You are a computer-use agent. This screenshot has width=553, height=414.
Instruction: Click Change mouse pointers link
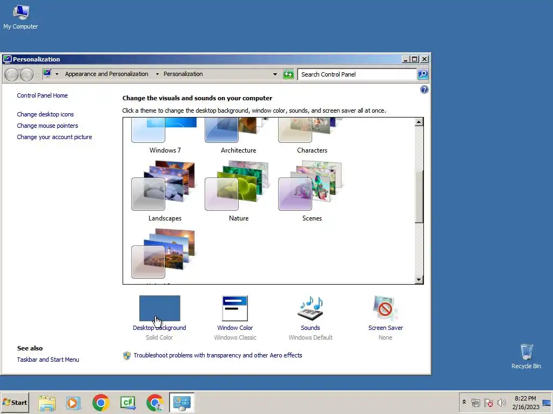(48, 126)
